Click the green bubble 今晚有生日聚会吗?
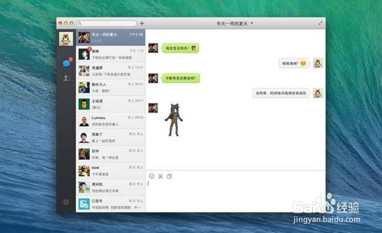 point(181,78)
